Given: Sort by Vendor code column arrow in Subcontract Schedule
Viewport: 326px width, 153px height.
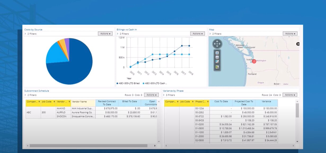Looking at the screenshot, I should click(69, 102).
